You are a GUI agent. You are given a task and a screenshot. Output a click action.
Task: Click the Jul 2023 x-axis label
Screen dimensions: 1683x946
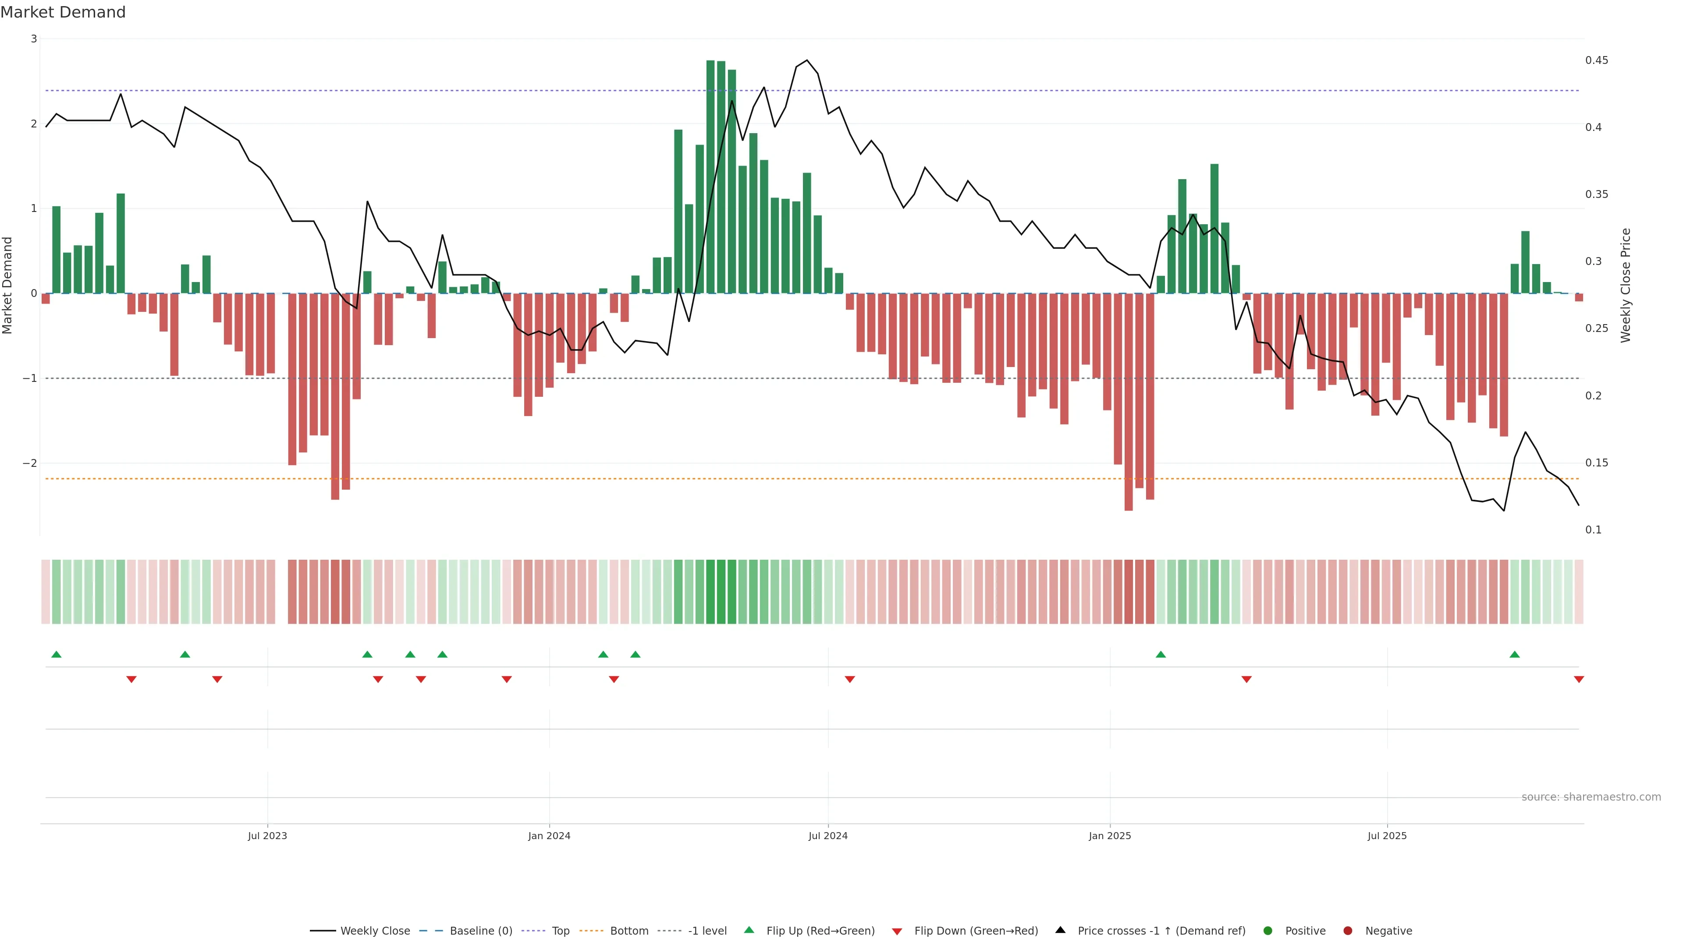click(267, 836)
